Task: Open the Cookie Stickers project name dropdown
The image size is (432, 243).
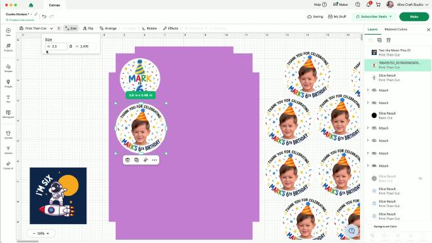Action: pyautogui.click(x=31, y=14)
